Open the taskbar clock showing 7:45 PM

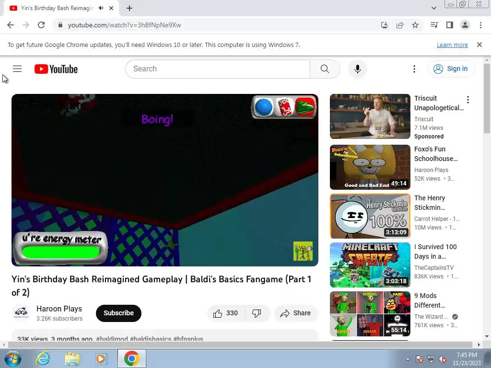pos(467,359)
